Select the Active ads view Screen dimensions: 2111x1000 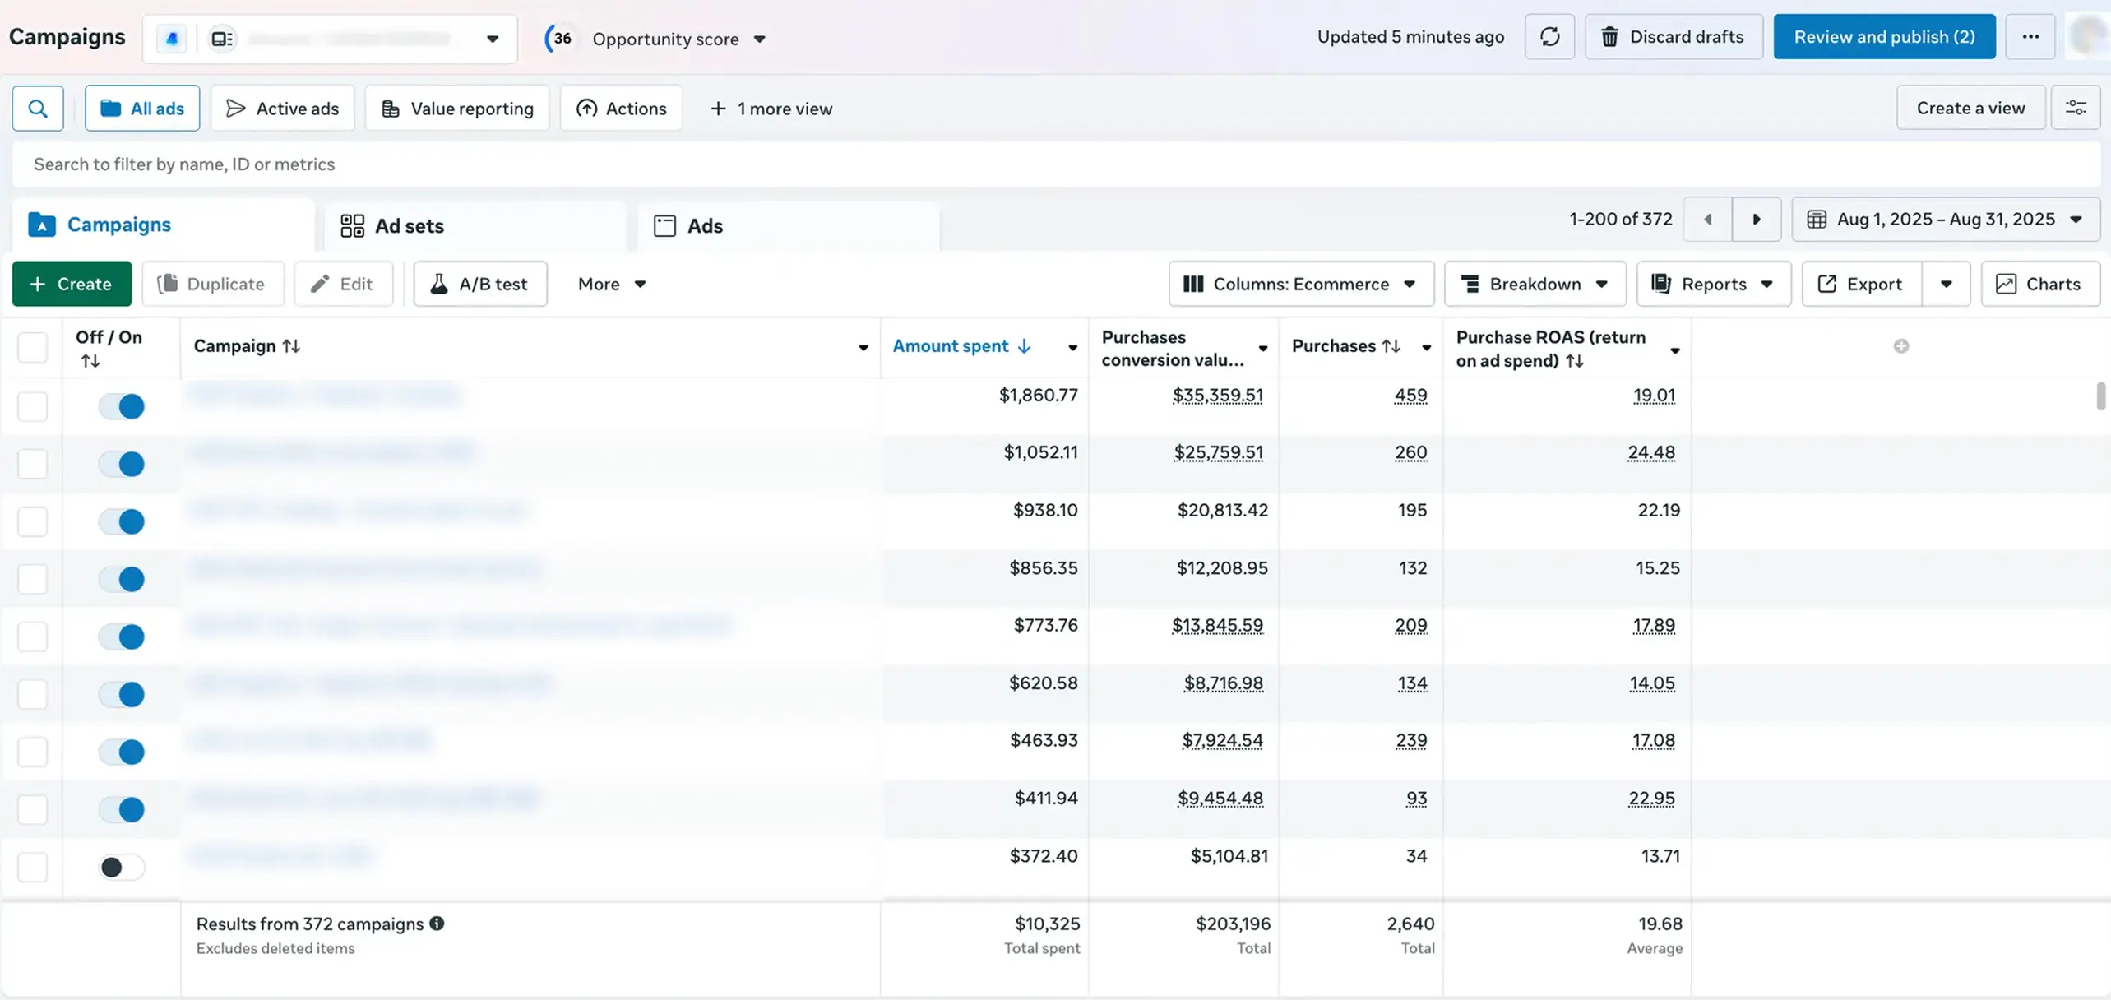[282, 108]
